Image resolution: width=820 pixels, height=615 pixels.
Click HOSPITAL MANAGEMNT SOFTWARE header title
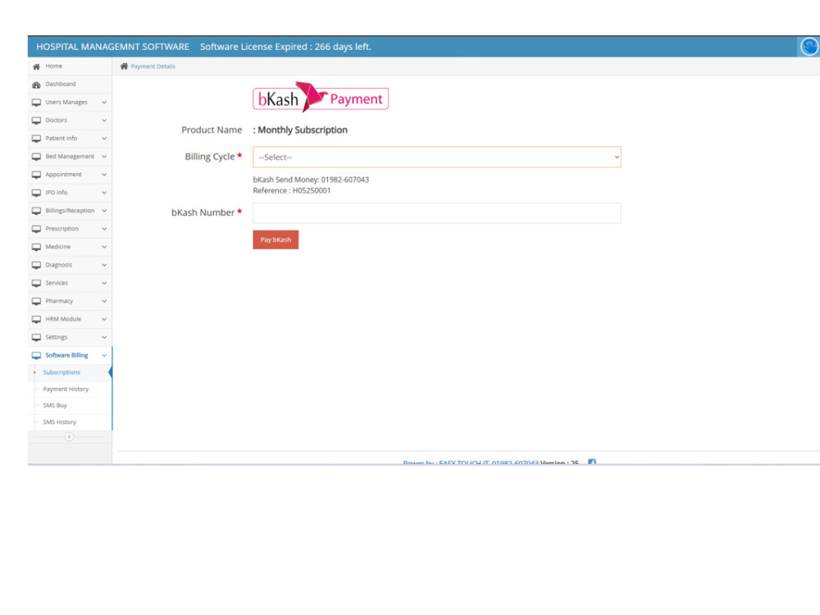[x=112, y=47]
